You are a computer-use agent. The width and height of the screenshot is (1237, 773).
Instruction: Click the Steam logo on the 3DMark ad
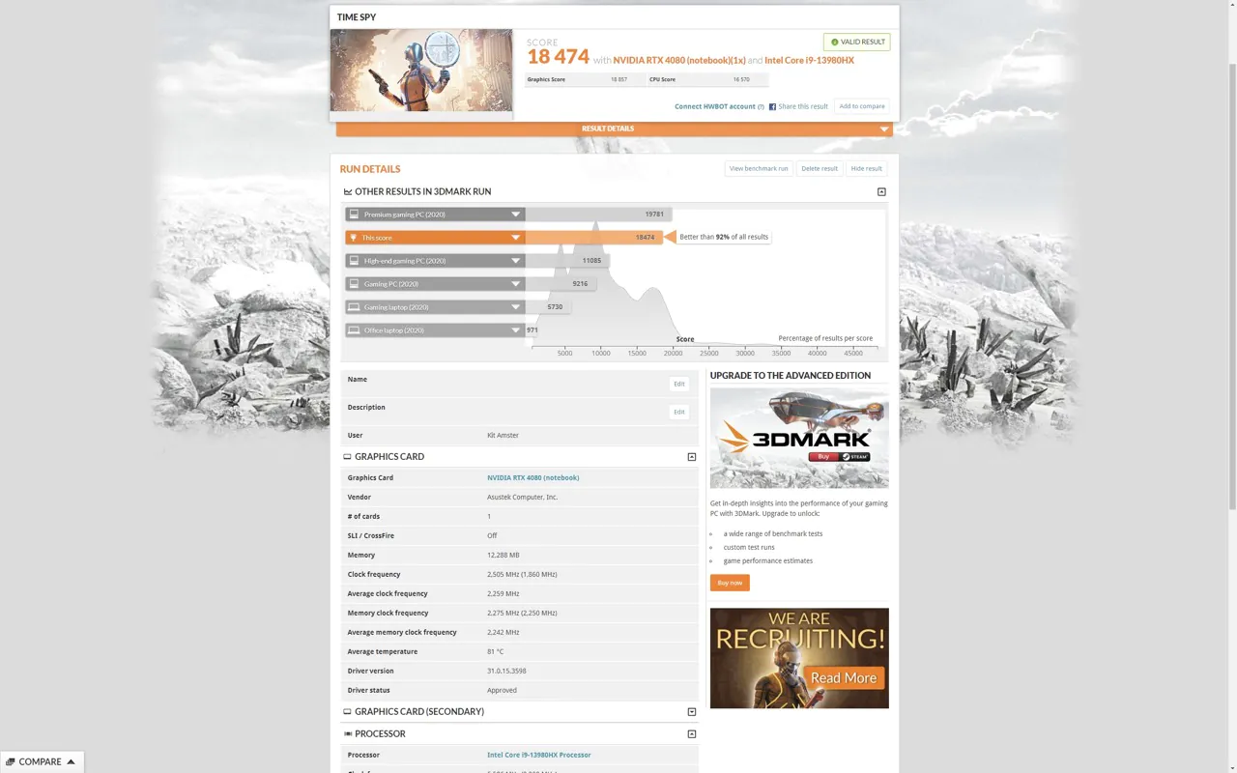click(x=855, y=457)
